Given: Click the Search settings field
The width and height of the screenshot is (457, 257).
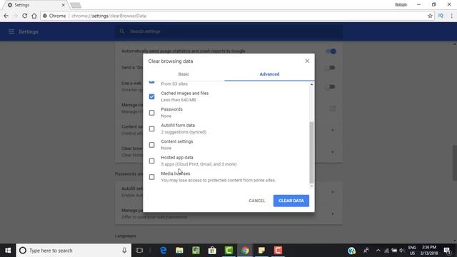Looking at the screenshot, I should click(x=228, y=31).
